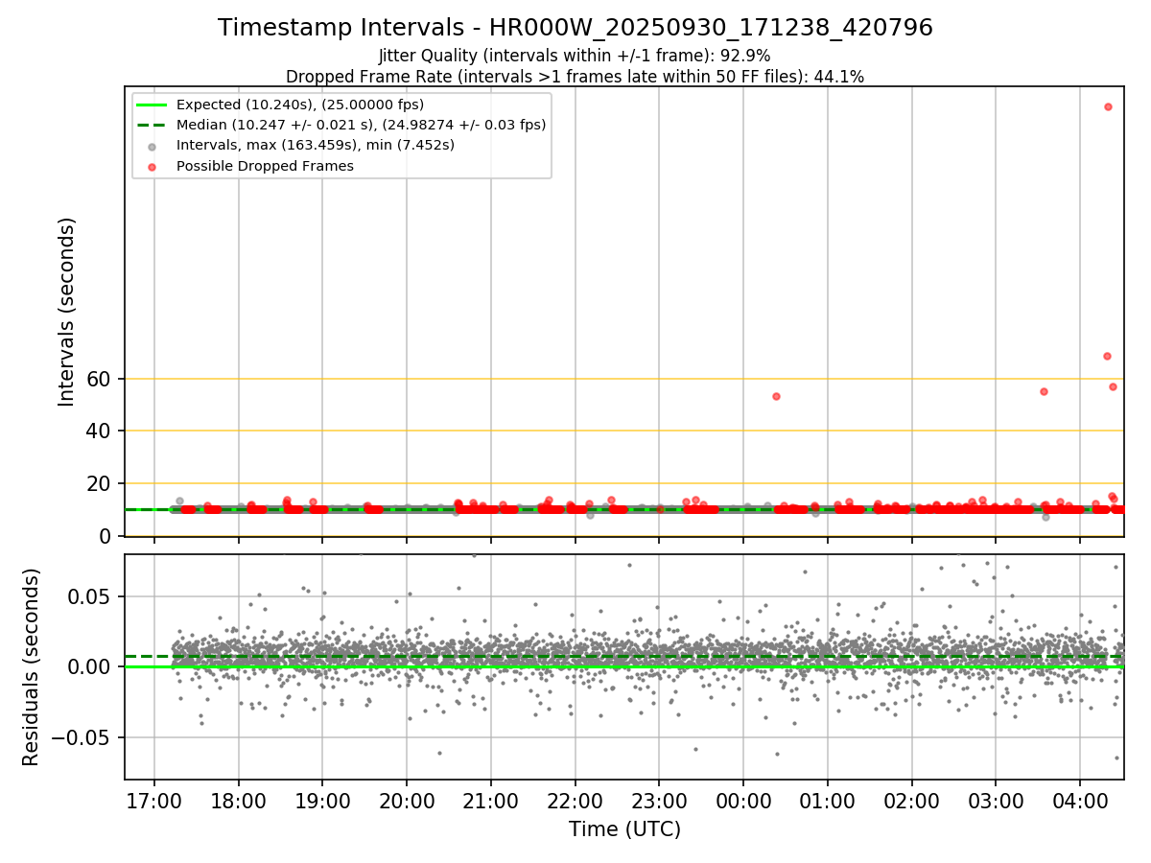The width and height of the screenshot is (1151, 863).
Task: Click the '22:00' x-axis tick label
Action: (x=575, y=800)
